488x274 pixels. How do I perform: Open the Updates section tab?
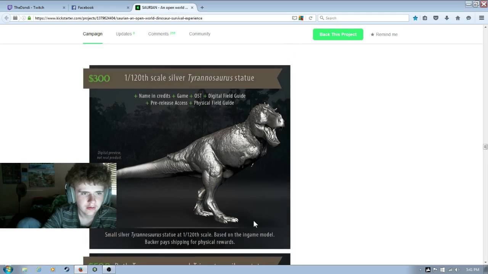click(125, 34)
